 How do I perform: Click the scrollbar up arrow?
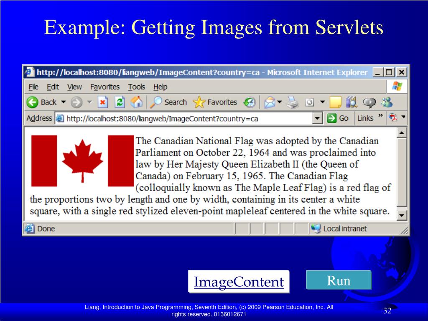(x=402, y=133)
